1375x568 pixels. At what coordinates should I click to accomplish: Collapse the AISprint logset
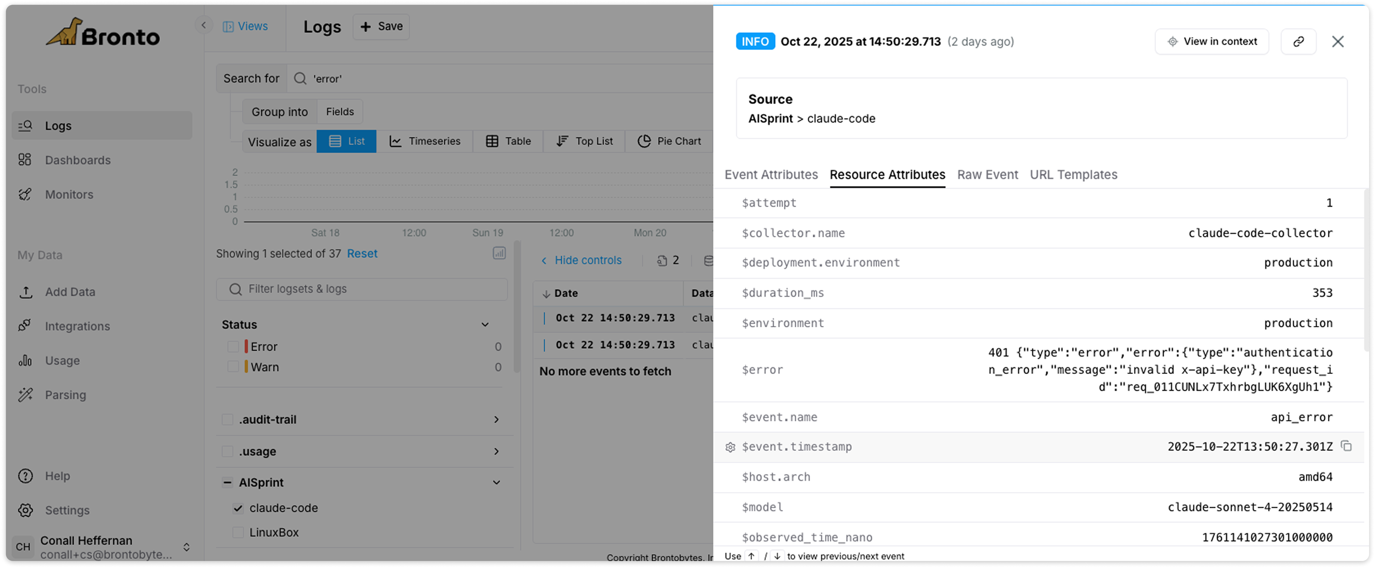pyautogui.click(x=496, y=483)
